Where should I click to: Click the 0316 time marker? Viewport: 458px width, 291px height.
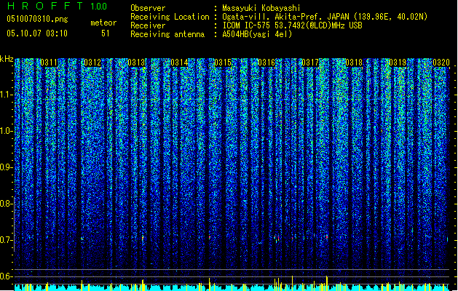(266, 63)
